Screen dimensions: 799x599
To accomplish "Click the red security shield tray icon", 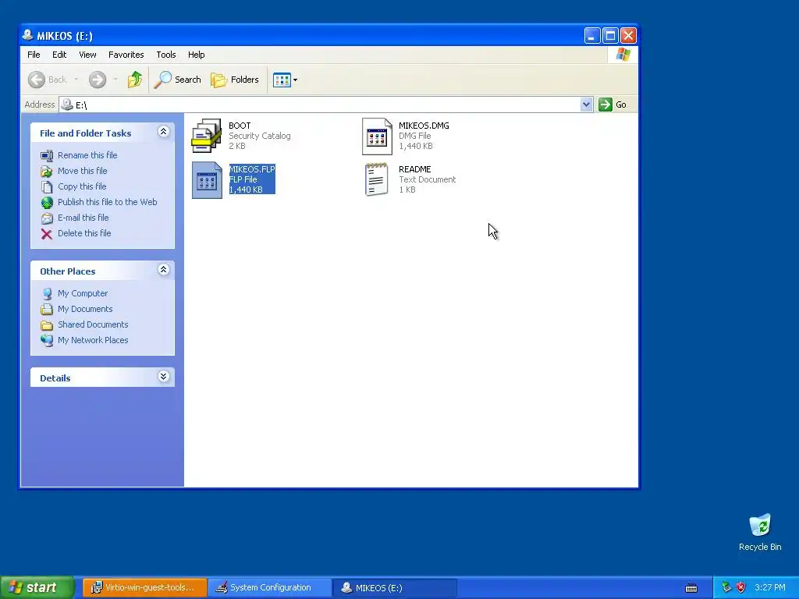I will [x=741, y=587].
